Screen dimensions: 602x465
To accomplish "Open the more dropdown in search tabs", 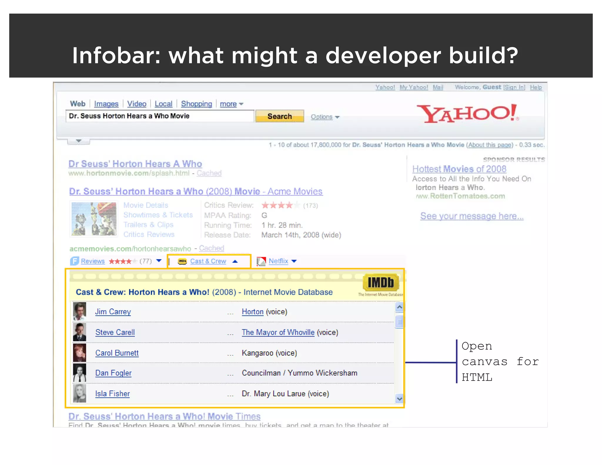I will click(231, 104).
